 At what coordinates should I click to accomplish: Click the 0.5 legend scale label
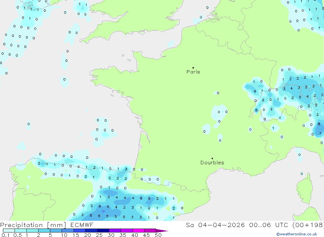click(x=17, y=235)
